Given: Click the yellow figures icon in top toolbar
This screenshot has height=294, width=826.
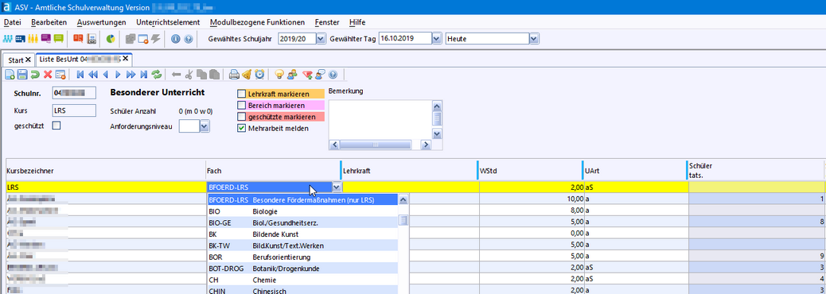Looking at the screenshot, I should click(x=33, y=39).
